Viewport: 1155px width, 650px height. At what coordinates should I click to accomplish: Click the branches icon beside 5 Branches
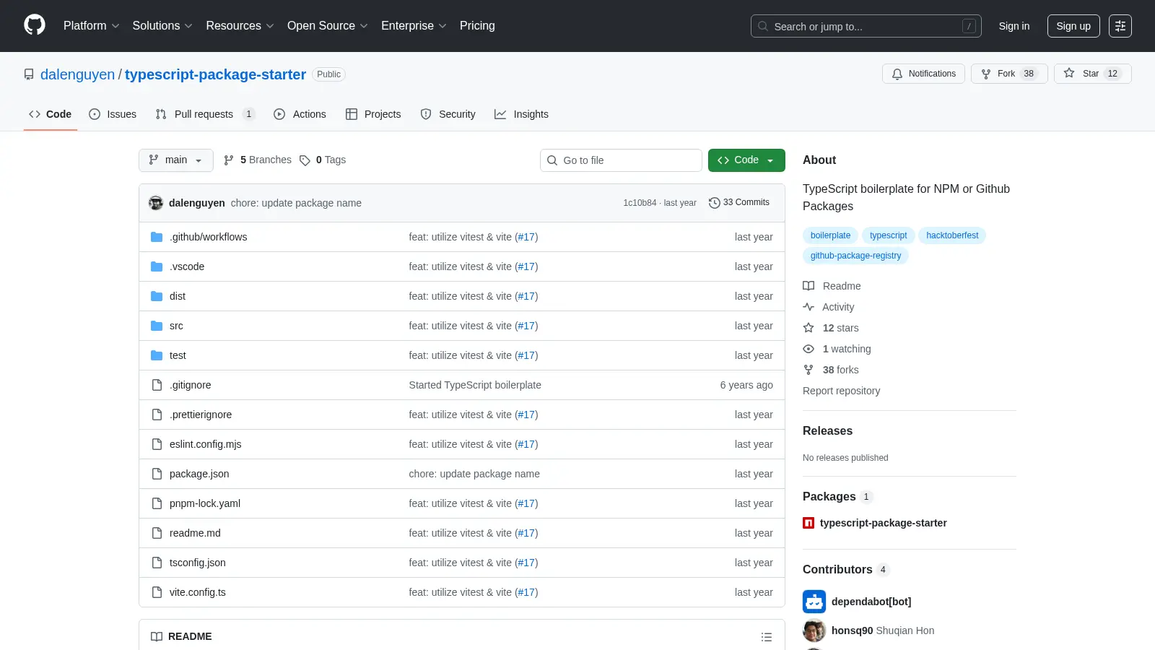tap(229, 160)
